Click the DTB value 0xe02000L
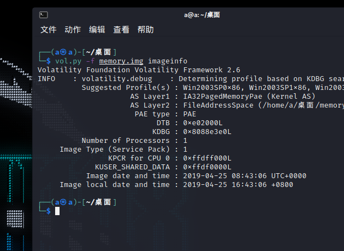 point(203,123)
